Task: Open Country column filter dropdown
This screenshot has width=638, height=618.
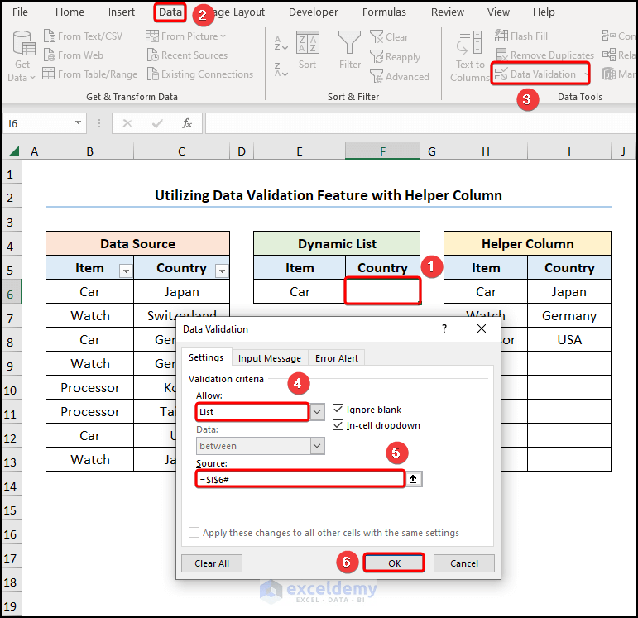Action: click(x=222, y=271)
